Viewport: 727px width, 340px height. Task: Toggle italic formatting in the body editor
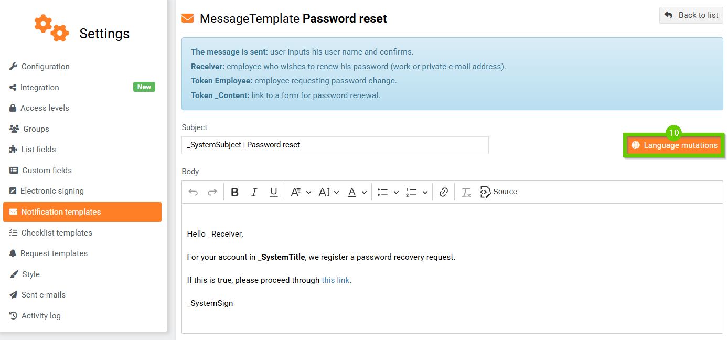click(x=254, y=192)
